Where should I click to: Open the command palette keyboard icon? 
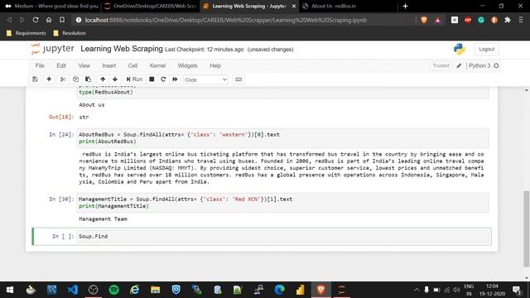pyautogui.click(x=238, y=79)
